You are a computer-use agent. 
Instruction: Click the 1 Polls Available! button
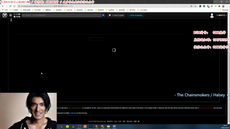pyautogui.click(x=136, y=15)
